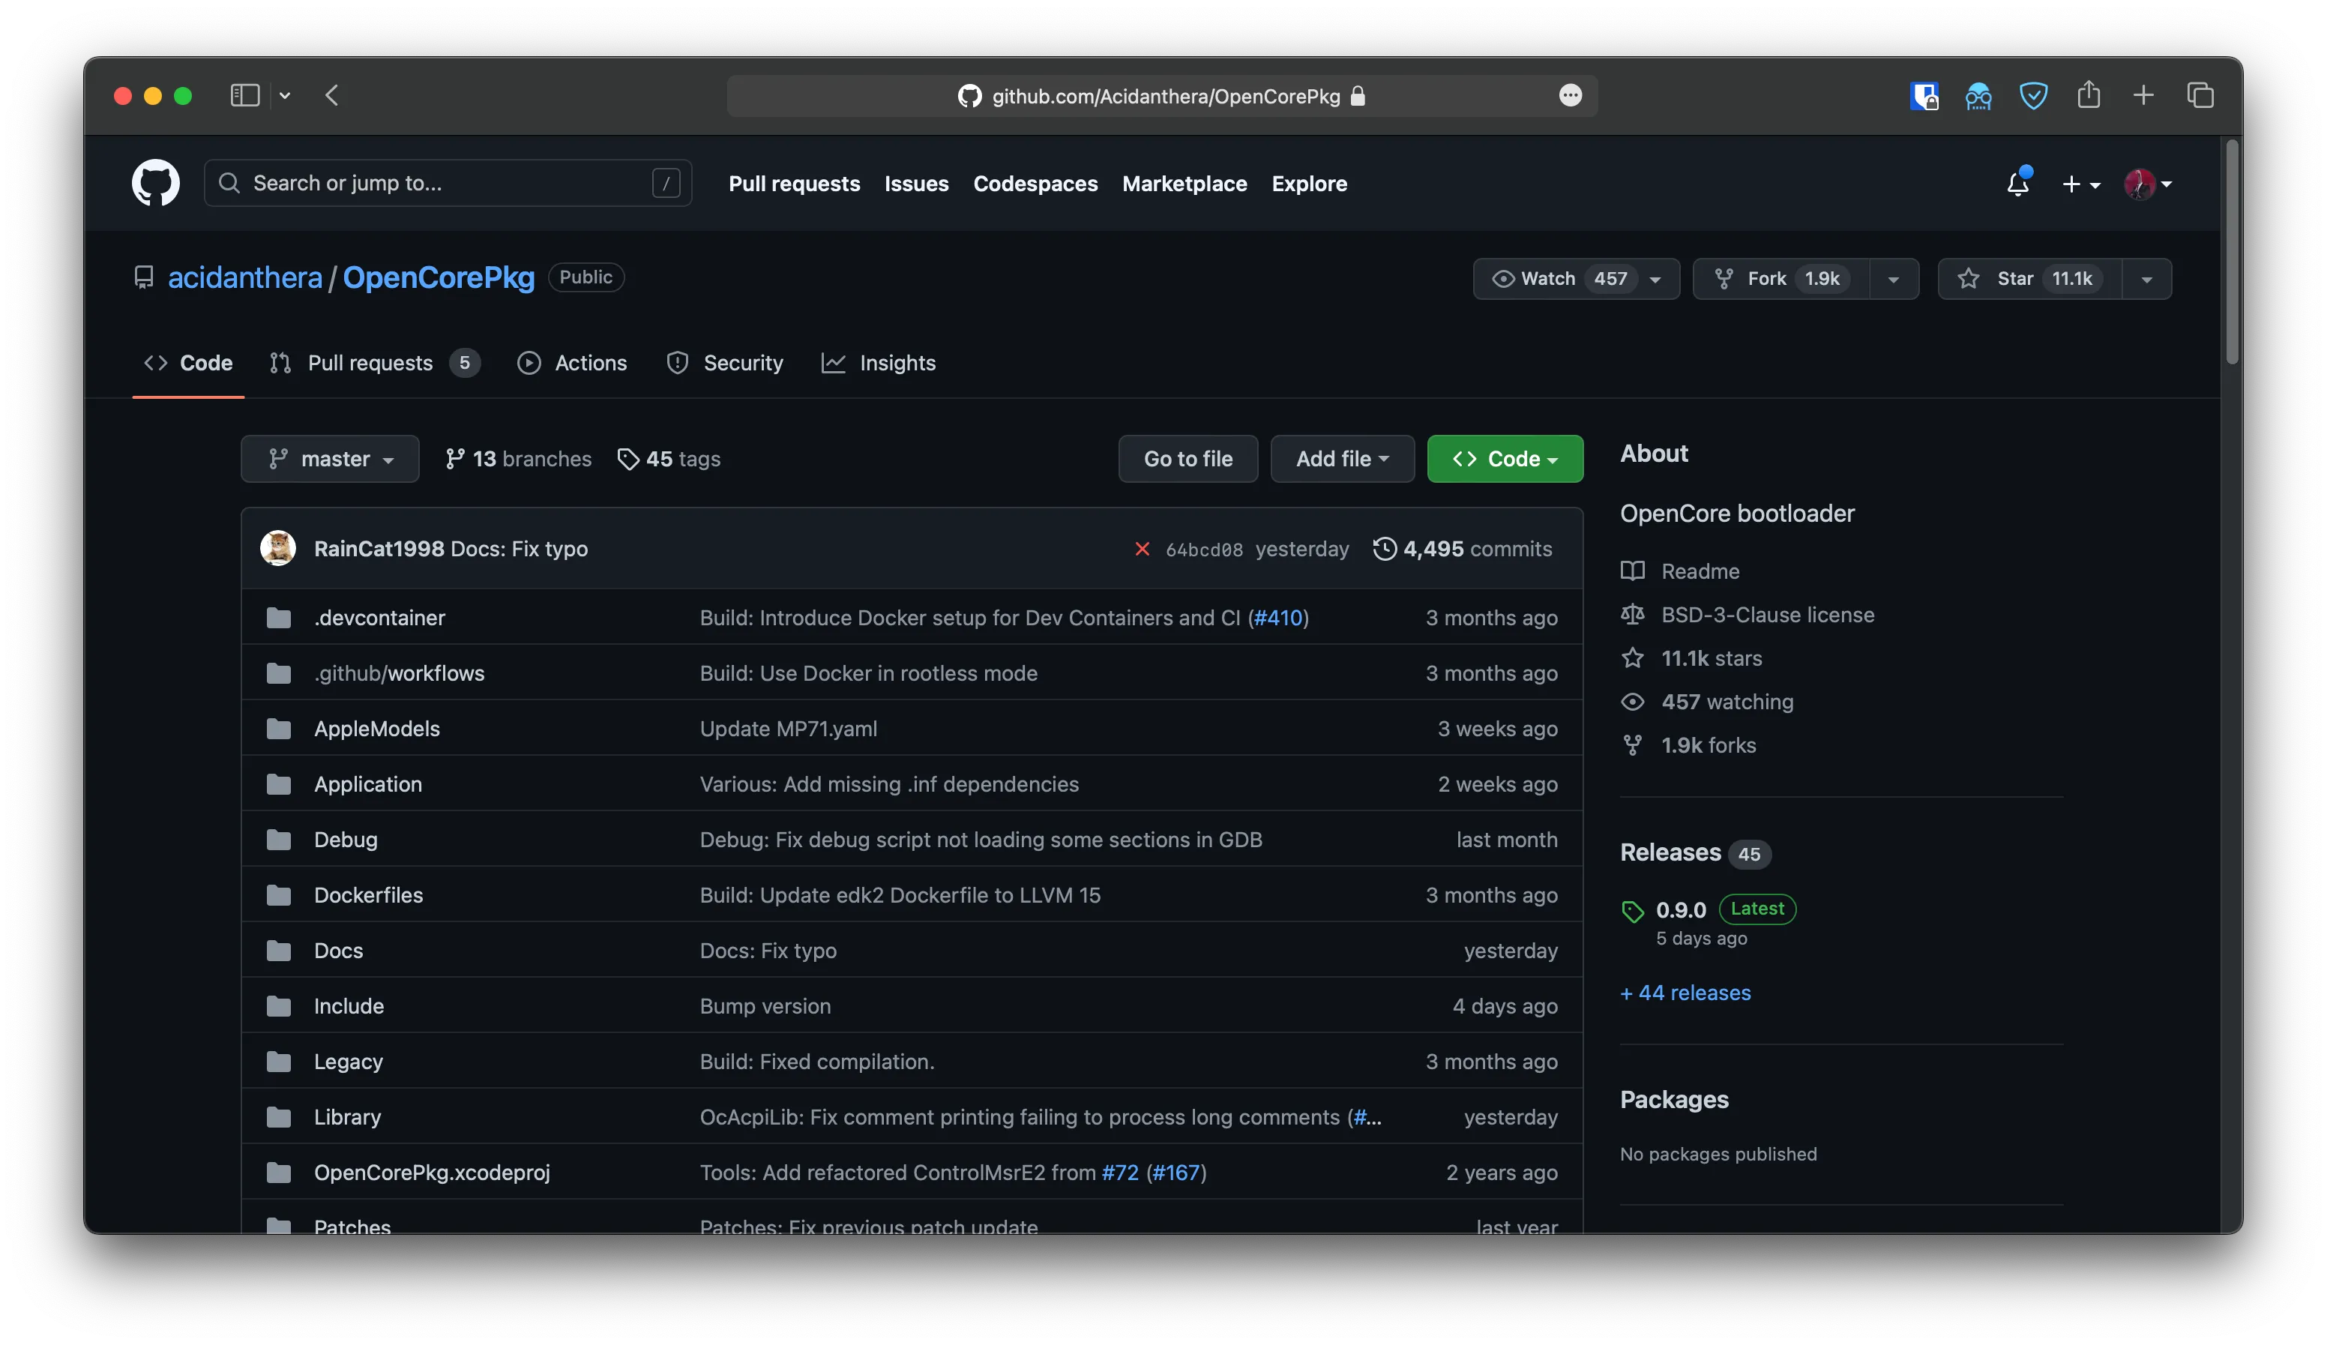Viewport: 2327px width, 1345px height.
Task: Open the user avatar menu
Action: pos(2147,184)
